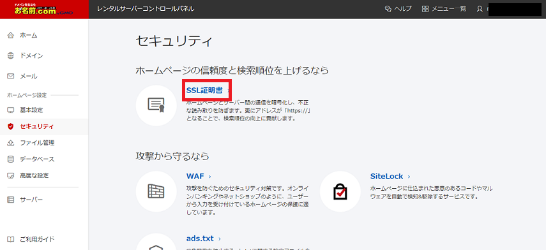Click the SiteLock padlock icon
The height and width of the screenshot is (250, 546).
click(340, 191)
